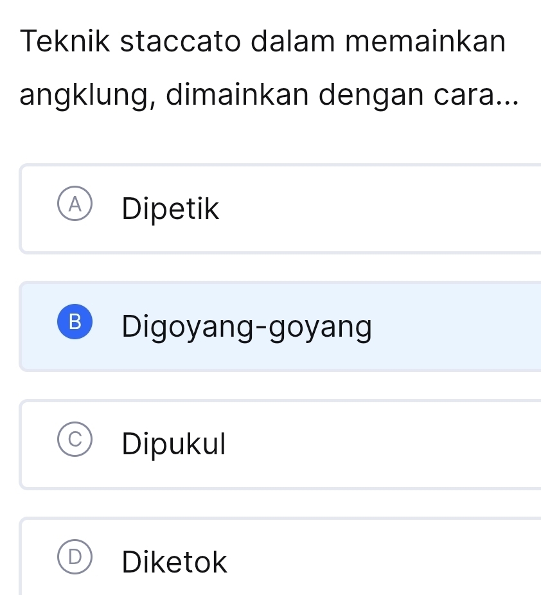
Task: Select the letter D radio circle
Action: pos(76,561)
